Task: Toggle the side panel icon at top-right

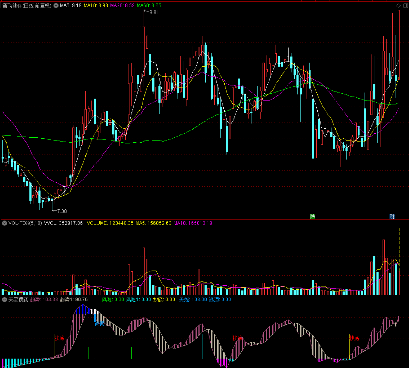Action: pyautogui.click(x=405, y=5)
